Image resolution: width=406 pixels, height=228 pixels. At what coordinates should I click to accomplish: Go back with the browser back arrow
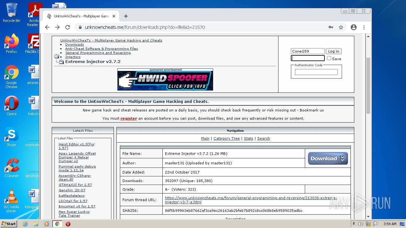pyautogui.click(x=47, y=27)
